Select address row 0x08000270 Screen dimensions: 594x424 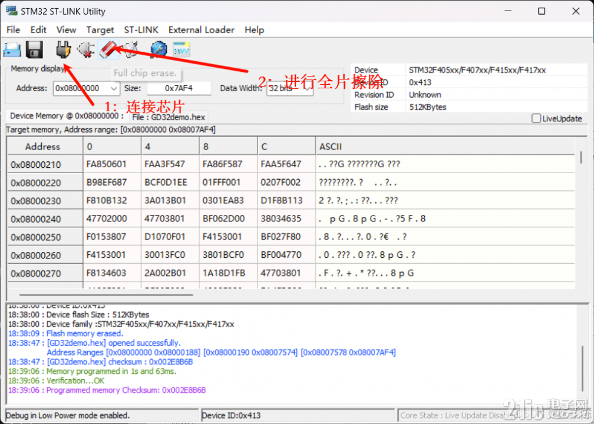tap(45, 273)
